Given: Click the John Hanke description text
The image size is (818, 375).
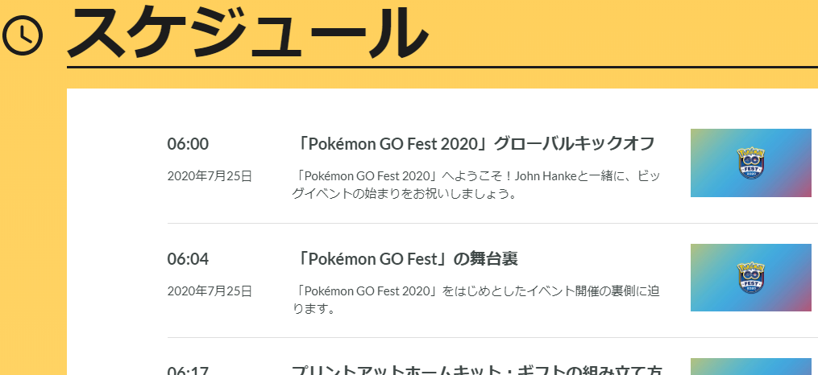Looking at the screenshot, I should click(x=476, y=185).
